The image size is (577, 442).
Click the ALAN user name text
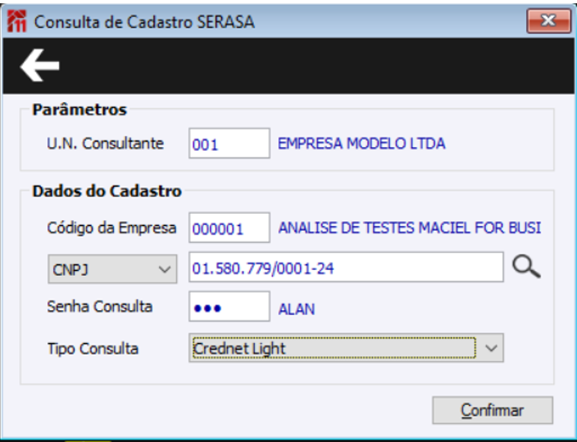pyautogui.click(x=297, y=309)
